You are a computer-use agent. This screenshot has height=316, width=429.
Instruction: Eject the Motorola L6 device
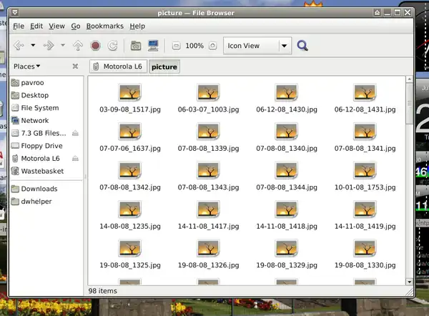(75, 159)
